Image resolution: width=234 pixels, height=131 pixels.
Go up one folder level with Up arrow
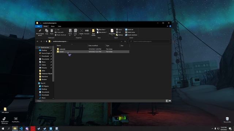point(46,41)
